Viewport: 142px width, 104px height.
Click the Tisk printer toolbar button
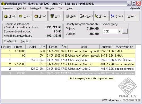point(71,16)
